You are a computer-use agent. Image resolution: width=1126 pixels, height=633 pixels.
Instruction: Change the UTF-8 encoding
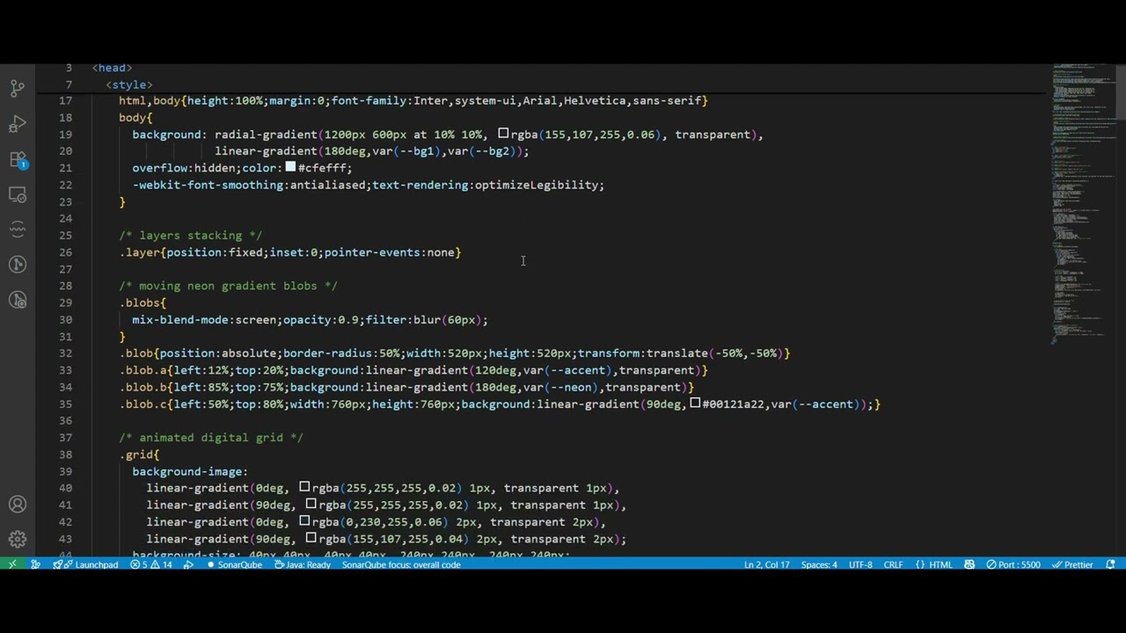[860, 564]
